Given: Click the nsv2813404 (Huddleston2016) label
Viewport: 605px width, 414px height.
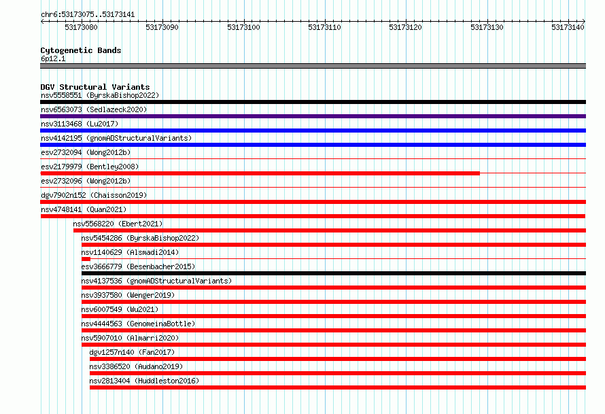Looking at the screenshot, I should (x=144, y=381).
